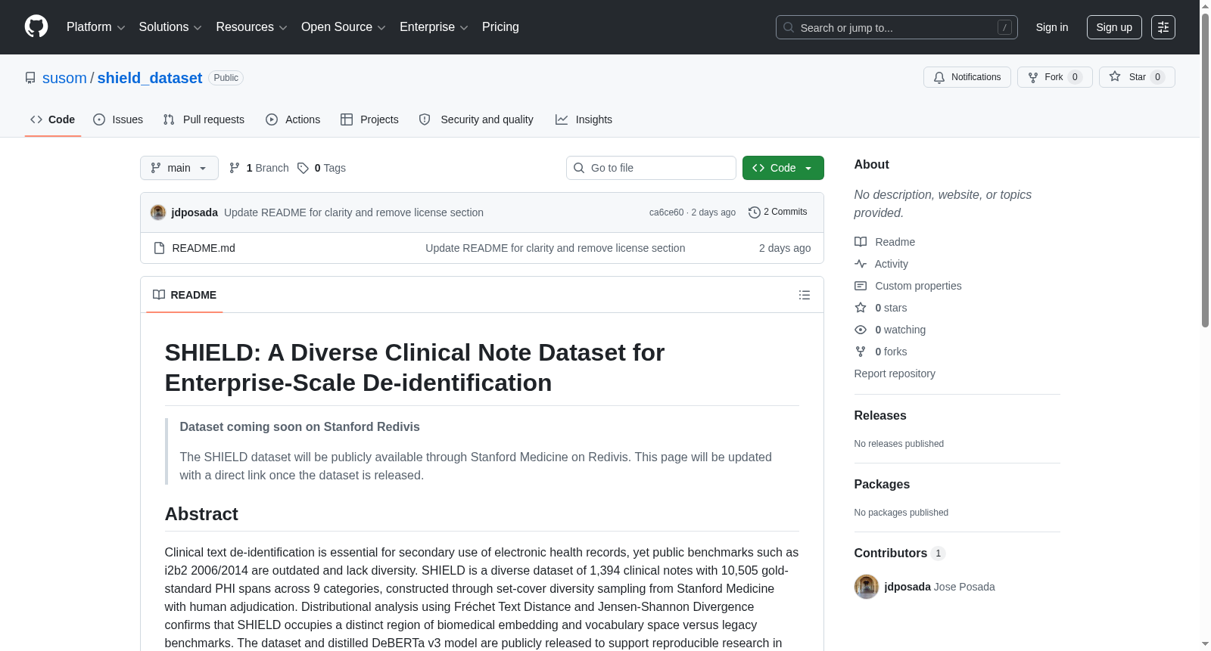Click the GitHub octocat logo

tap(36, 26)
